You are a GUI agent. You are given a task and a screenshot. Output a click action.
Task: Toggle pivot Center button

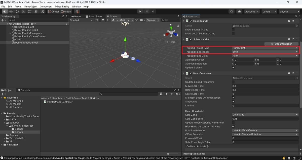[x=53, y=12]
